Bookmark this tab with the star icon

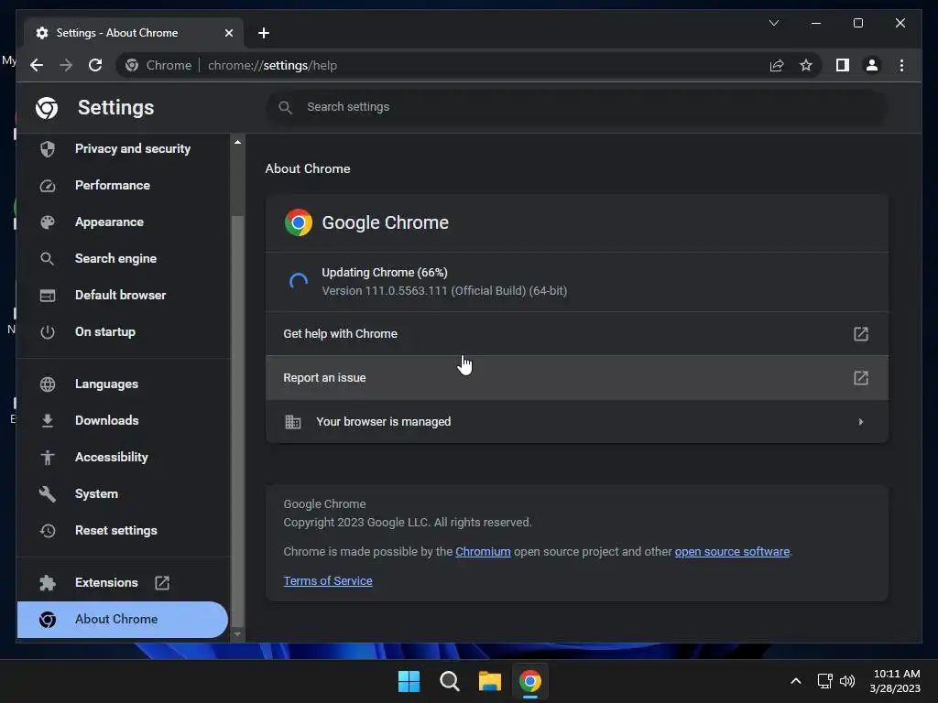click(x=806, y=65)
